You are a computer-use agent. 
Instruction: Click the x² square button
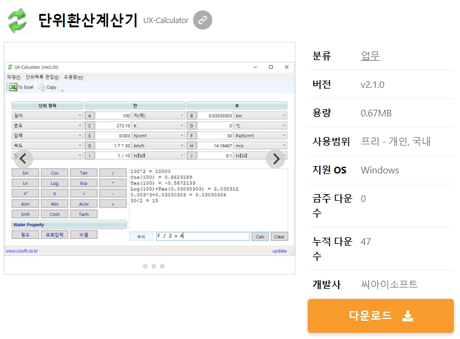[25, 193]
